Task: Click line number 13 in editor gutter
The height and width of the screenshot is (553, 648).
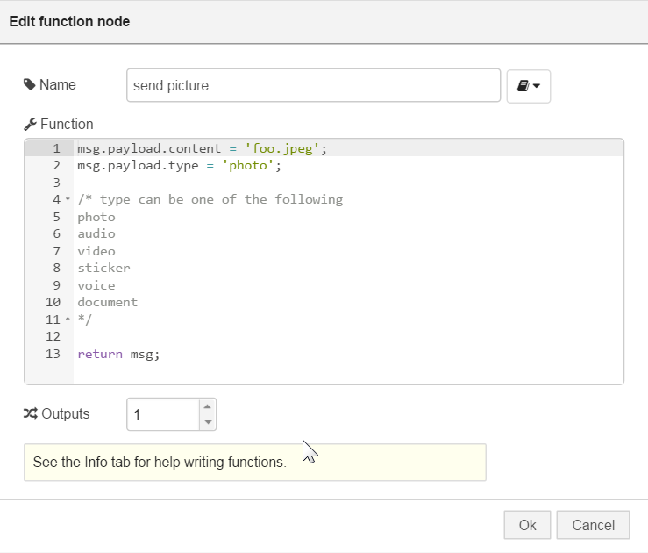Action: [x=53, y=354]
